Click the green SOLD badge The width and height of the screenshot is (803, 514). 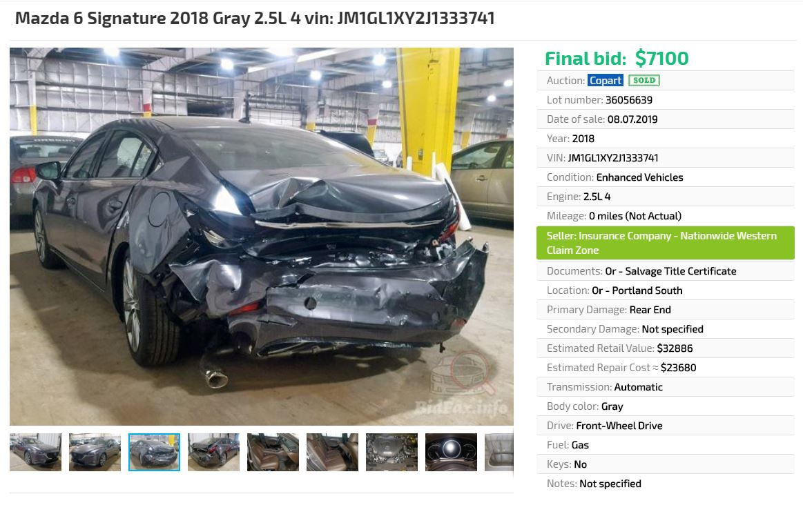click(644, 80)
